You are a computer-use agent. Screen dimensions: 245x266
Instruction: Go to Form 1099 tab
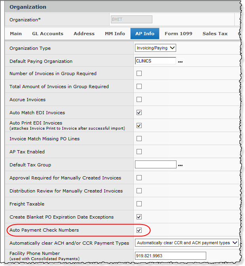179,34
